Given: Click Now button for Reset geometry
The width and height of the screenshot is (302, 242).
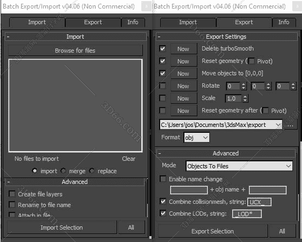Looking at the screenshot, I should tap(183, 61).
